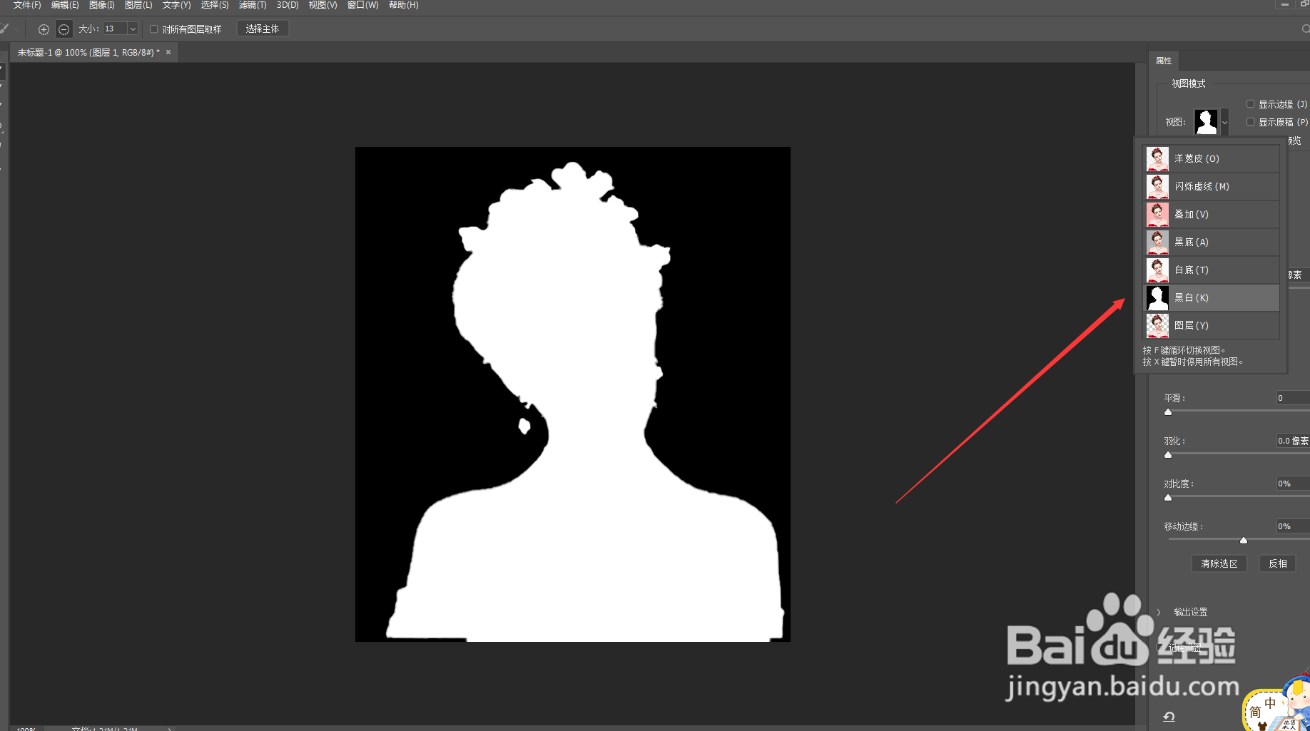Select the subtract-from-selection brush mode icon
The height and width of the screenshot is (731, 1310).
[64, 29]
